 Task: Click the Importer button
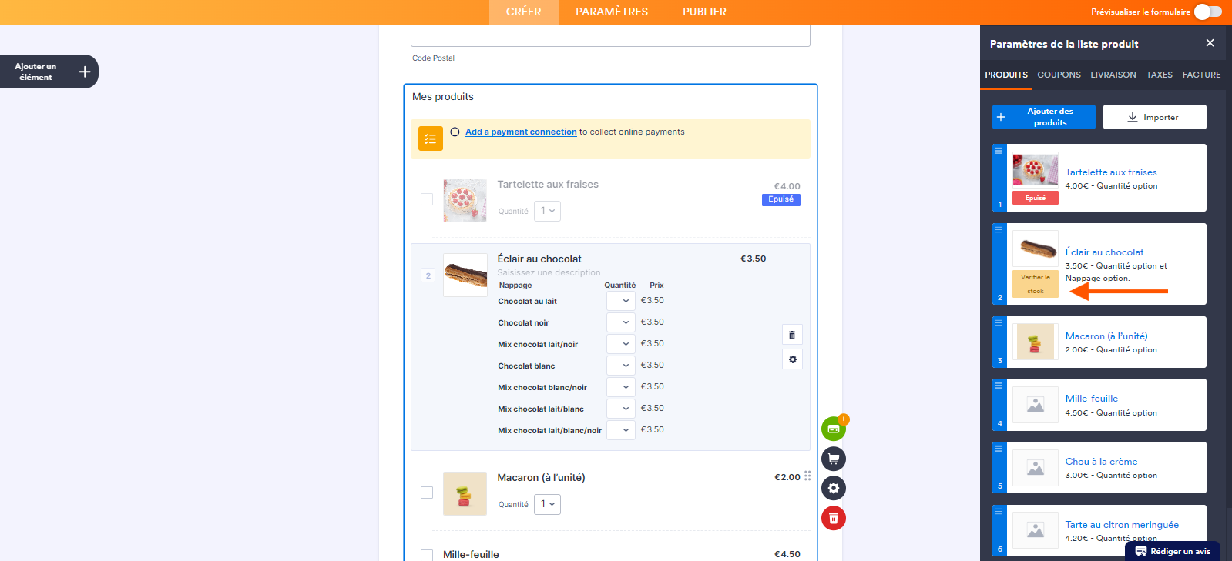point(1154,117)
